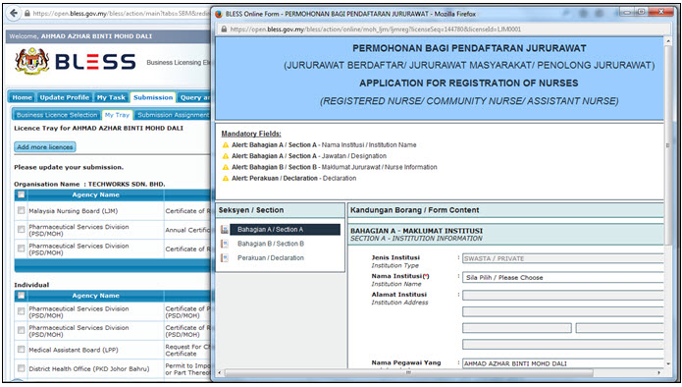Open the Business Licence Selection sub-tab
Image resolution: width=682 pixels, height=387 pixels.
57,115
